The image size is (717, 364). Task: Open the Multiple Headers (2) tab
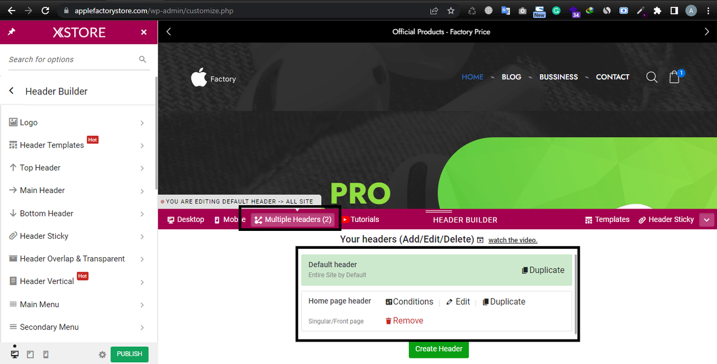point(294,220)
